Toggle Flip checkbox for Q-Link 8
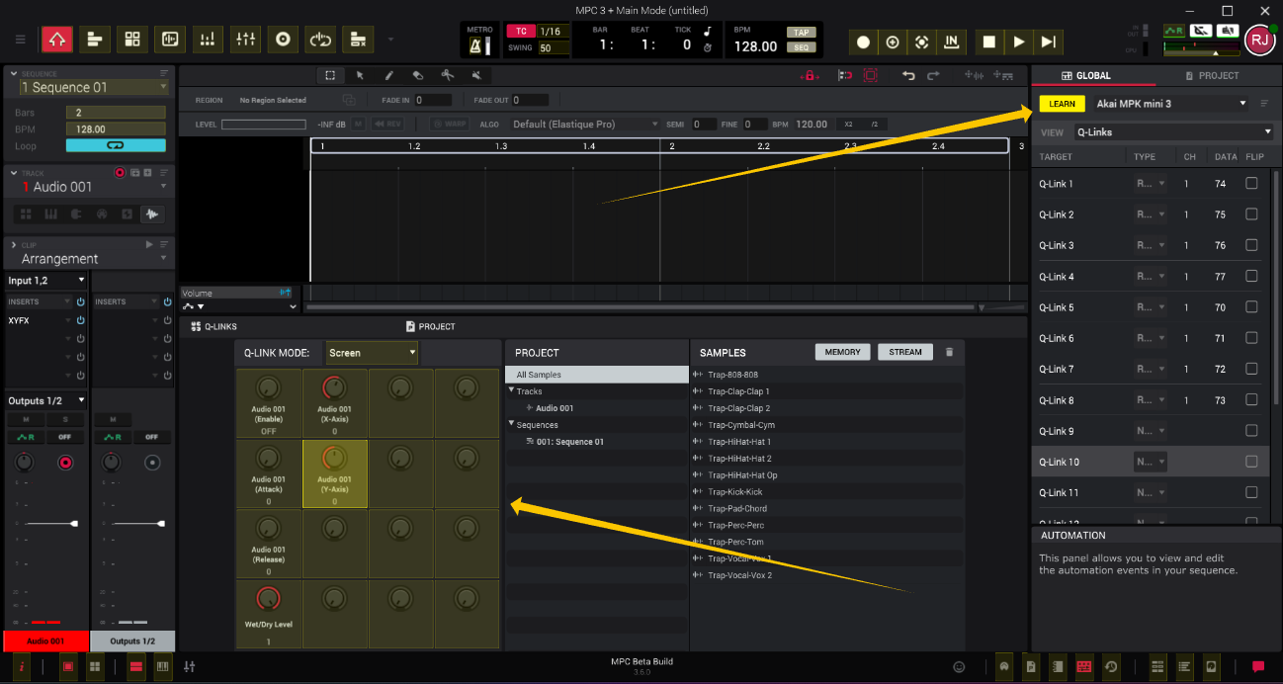Screen dimensions: 1283x684 (x=1251, y=399)
